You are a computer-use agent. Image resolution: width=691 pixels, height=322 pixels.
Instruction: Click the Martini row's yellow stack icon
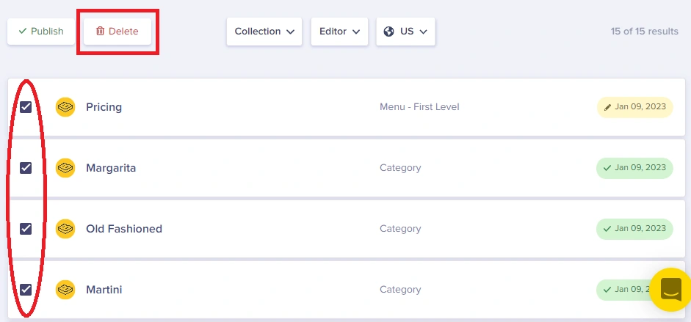tap(65, 290)
